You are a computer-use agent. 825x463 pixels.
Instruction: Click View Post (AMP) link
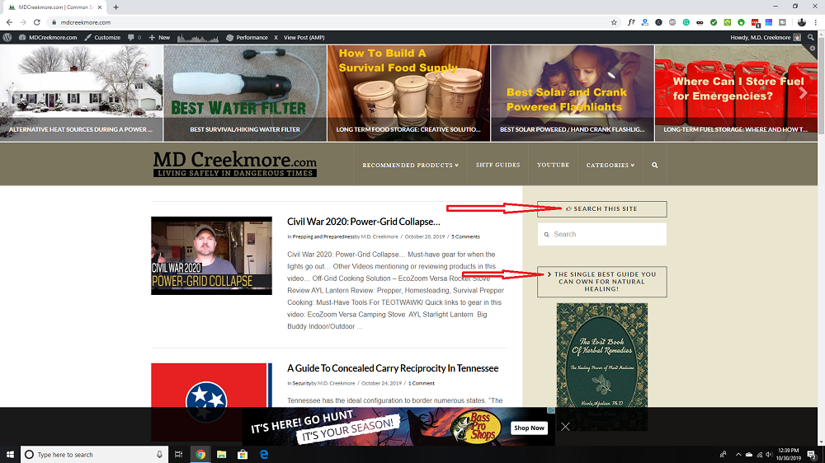pyautogui.click(x=304, y=37)
